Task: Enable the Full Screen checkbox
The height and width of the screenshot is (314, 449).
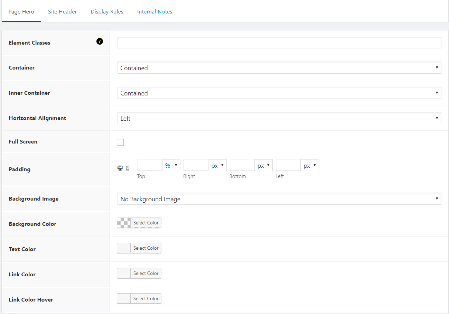Action: (120, 142)
